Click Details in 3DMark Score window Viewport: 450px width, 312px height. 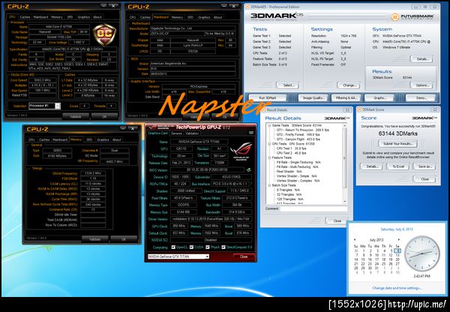click(x=372, y=166)
